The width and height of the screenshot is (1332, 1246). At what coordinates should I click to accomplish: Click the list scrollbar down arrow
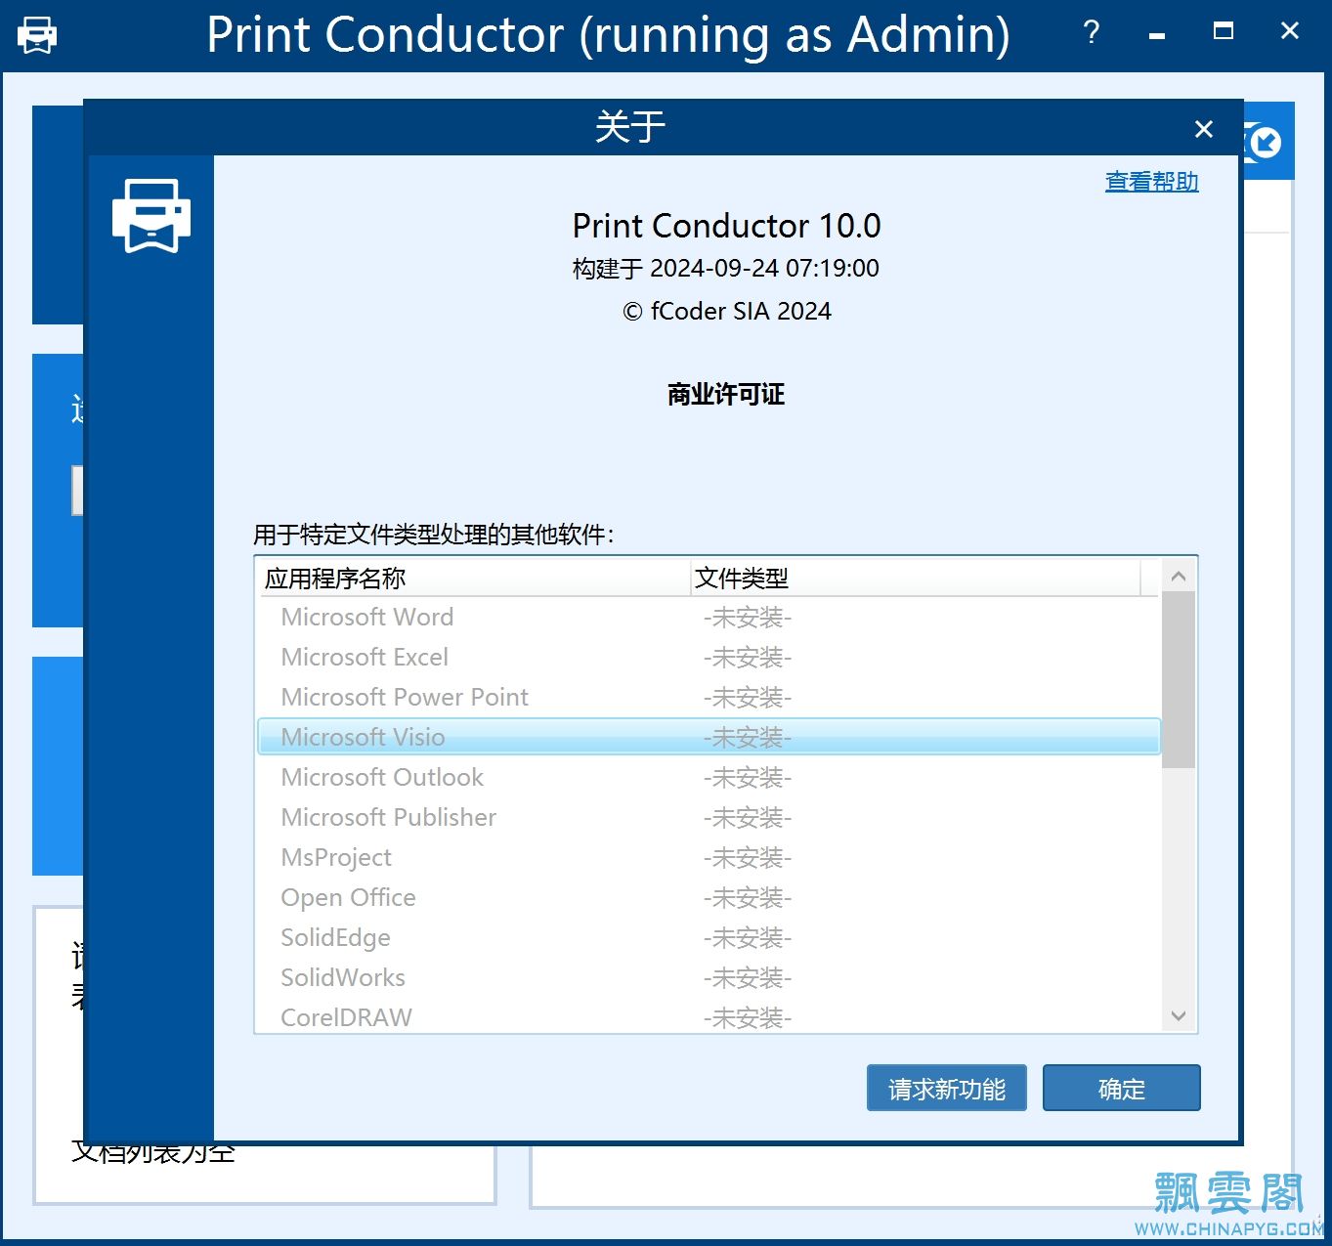pos(1179,1016)
